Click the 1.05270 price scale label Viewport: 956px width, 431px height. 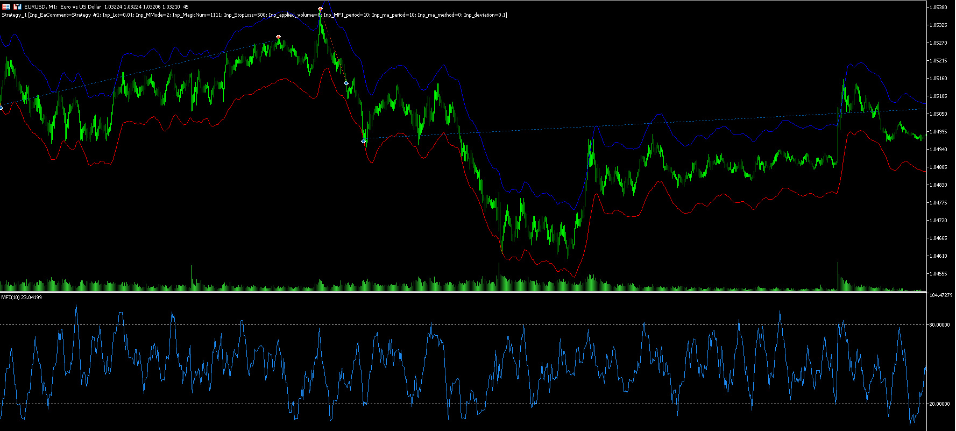[938, 43]
